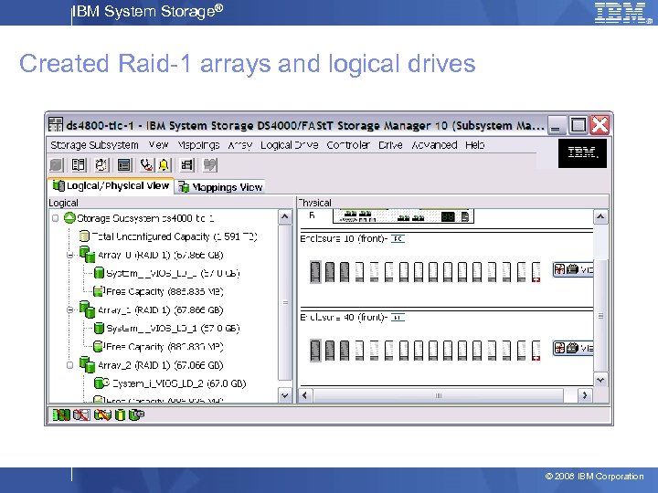
Task: Open the event log book icon in toolbar
Action: tap(79, 164)
